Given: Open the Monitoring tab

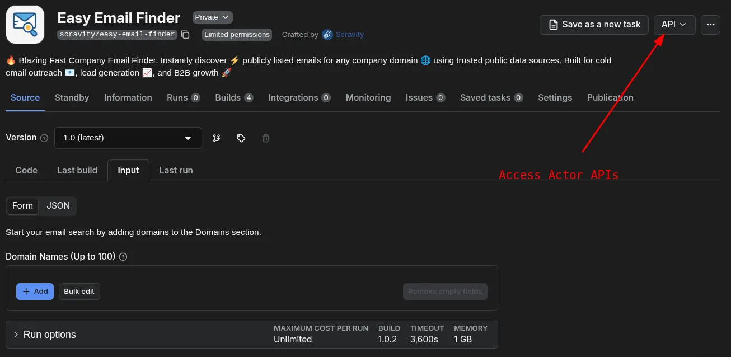Looking at the screenshot, I should [x=368, y=97].
